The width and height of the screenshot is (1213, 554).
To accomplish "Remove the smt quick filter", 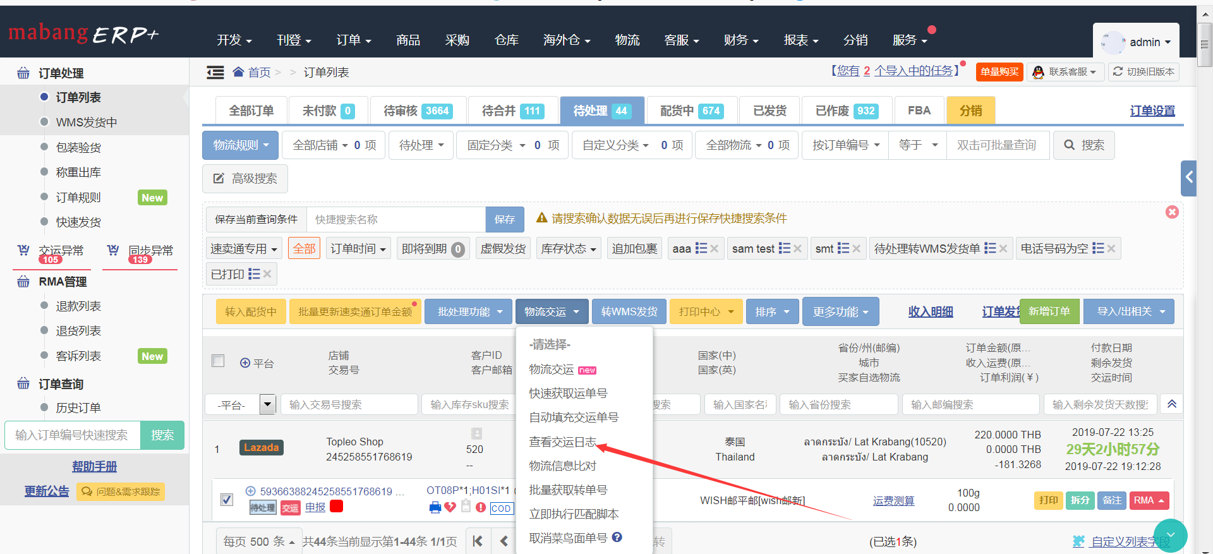I will [x=856, y=249].
